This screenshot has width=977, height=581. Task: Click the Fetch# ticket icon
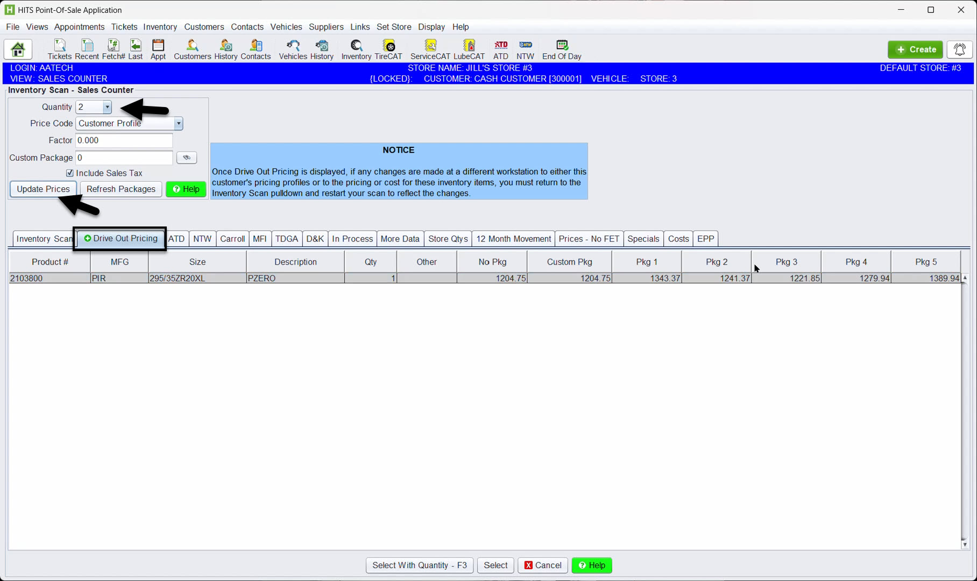pos(113,49)
